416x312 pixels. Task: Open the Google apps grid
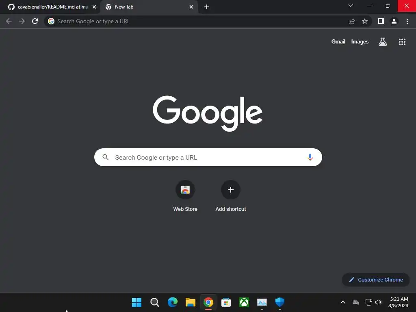pos(402,42)
